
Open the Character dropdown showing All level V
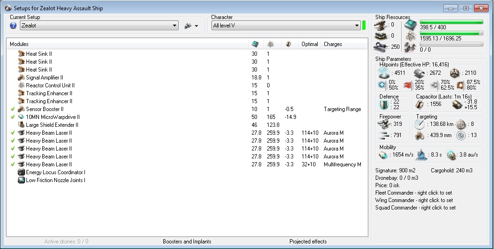(x=286, y=26)
